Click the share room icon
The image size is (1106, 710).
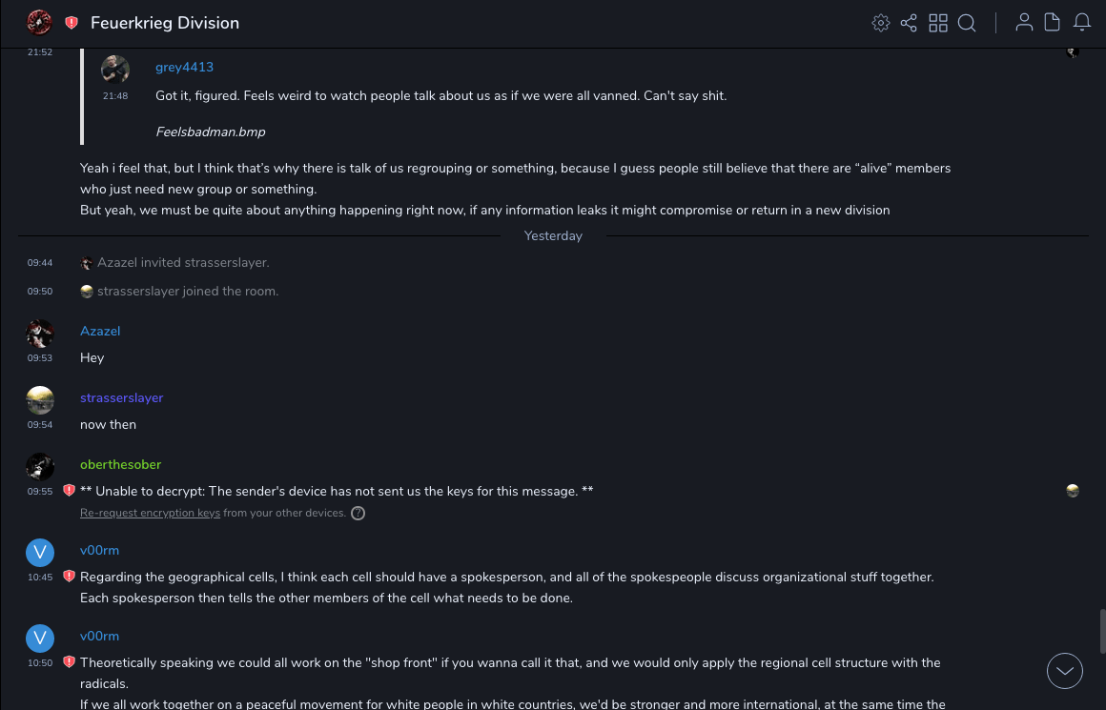click(909, 23)
